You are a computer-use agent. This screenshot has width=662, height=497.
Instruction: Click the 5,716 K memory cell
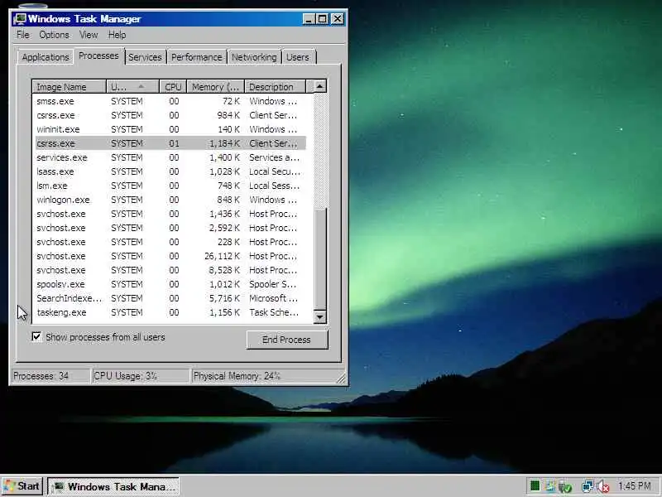coord(224,298)
